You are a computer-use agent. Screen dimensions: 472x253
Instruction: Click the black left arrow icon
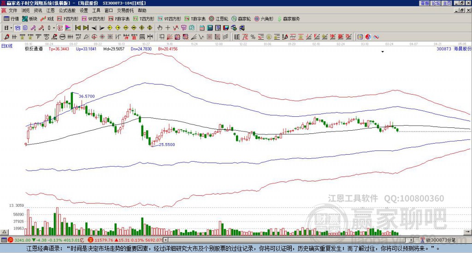point(94,28)
